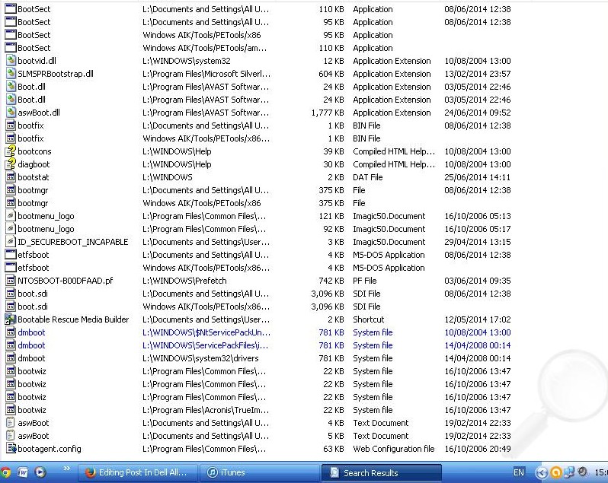Select bootfix in Windows AIK PETools
This screenshot has height=483, width=608.
tap(30, 138)
